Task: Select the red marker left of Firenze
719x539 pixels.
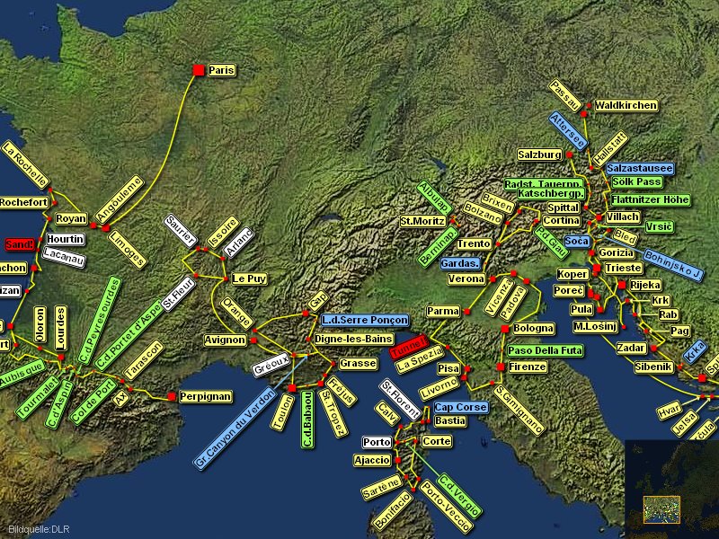Action: [x=500, y=367]
